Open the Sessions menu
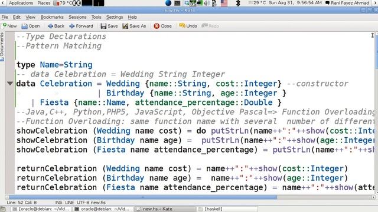The width and height of the screenshot is (378, 212). coord(77,17)
